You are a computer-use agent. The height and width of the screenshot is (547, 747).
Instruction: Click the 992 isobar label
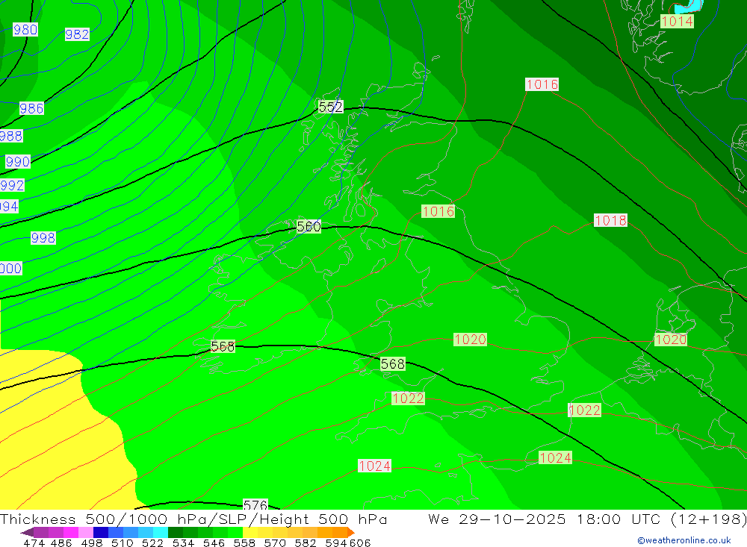[12, 185]
